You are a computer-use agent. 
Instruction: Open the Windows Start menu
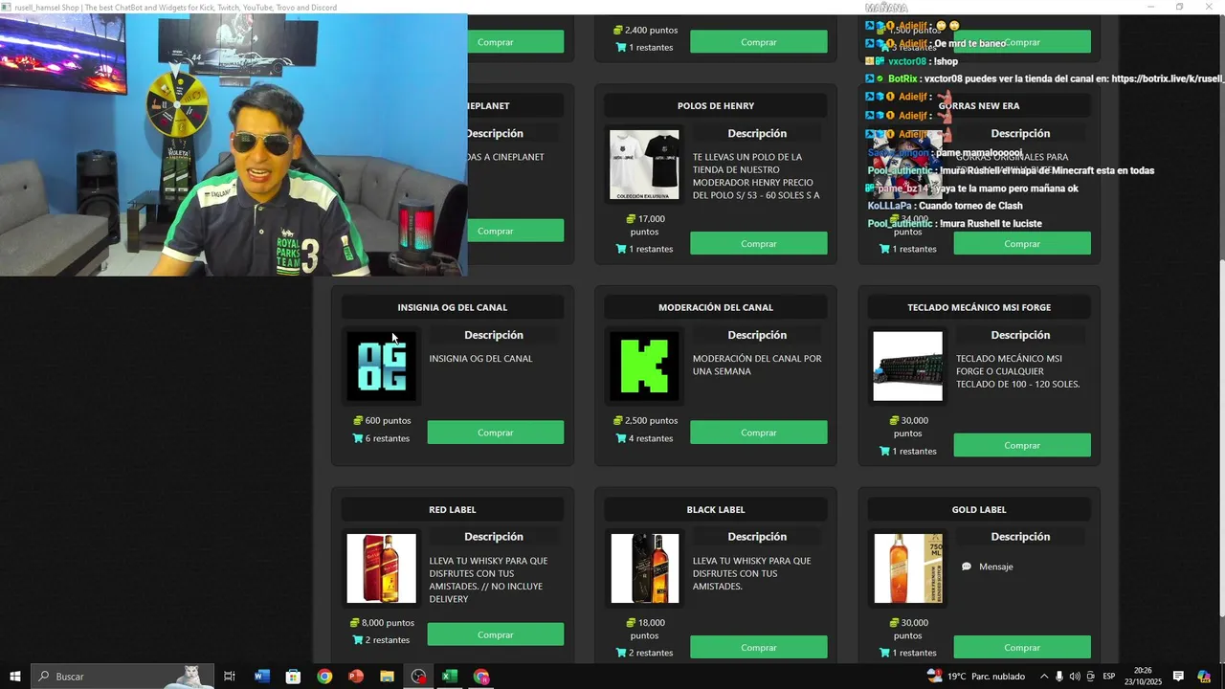(15, 677)
